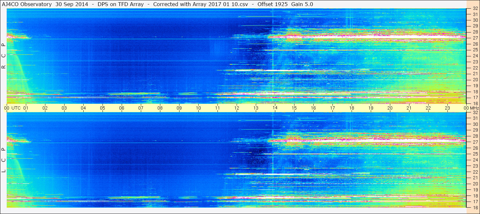
Task: Click hour marker 17 on UTC time axis
Action: 332,108
